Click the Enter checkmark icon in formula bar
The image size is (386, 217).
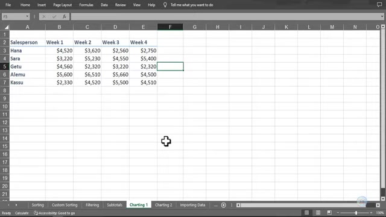click(x=54, y=16)
